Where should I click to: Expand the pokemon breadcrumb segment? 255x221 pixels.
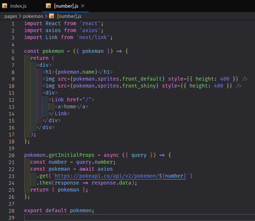pyautogui.click(x=33, y=16)
